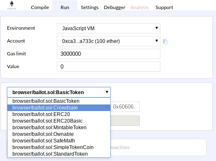Image resolution: width=216 pixels, height=161 pixels.
Task: Choose browser/ballot.sol:Ownable option
Action: click(x=59, y=134)
